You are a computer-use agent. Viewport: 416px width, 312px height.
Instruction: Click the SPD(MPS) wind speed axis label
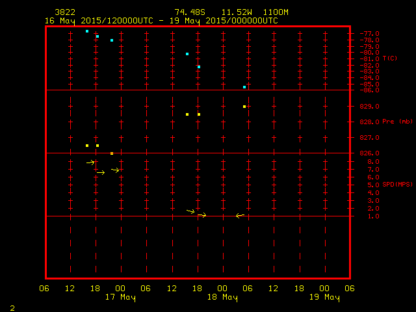pos(396,185)
